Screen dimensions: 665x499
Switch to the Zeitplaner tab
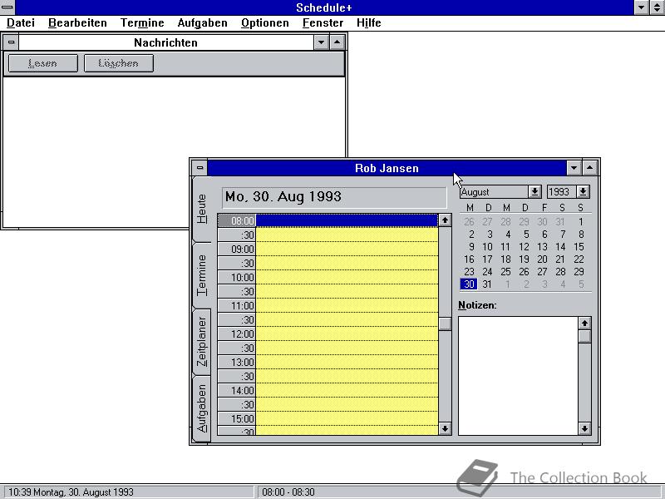click(201, 342)
